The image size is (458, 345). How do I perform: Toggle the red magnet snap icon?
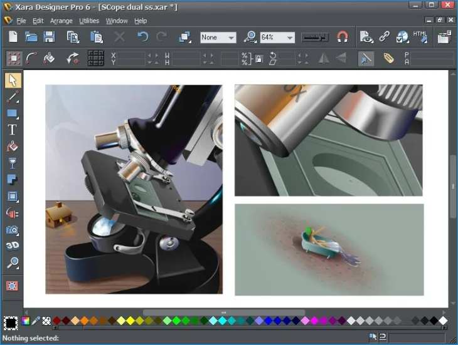click(343, 37)
